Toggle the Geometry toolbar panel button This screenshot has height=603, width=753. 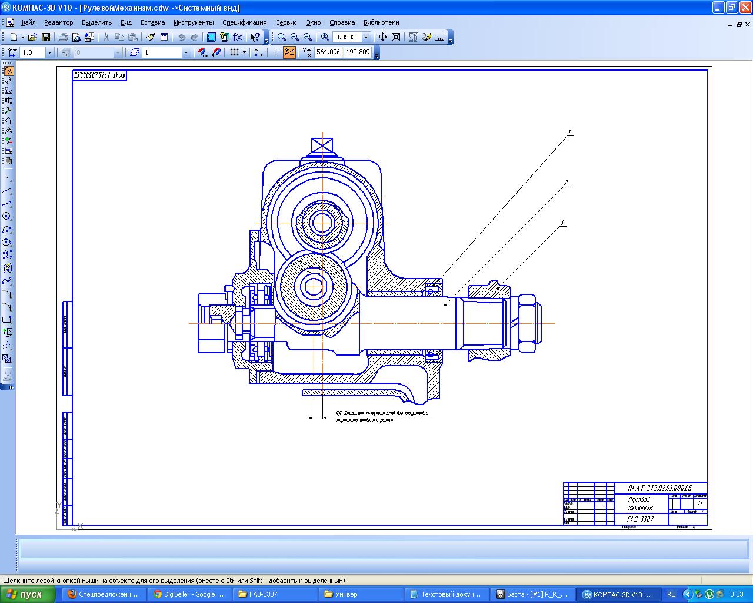coord(8,71)
